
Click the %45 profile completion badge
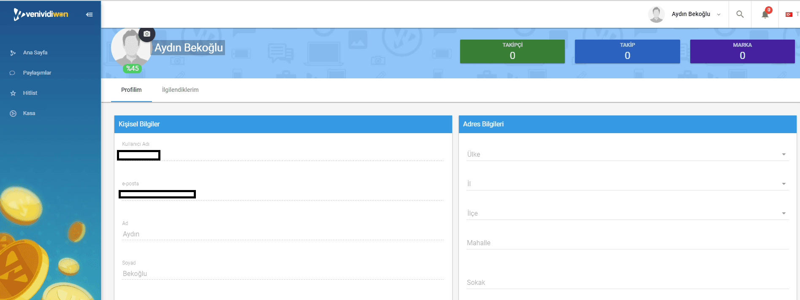click(132, 68)
